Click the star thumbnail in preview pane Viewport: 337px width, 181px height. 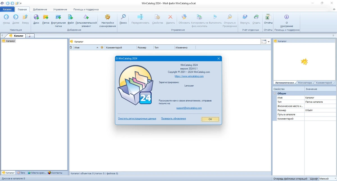pyautogui.click(x=304, y=62)
